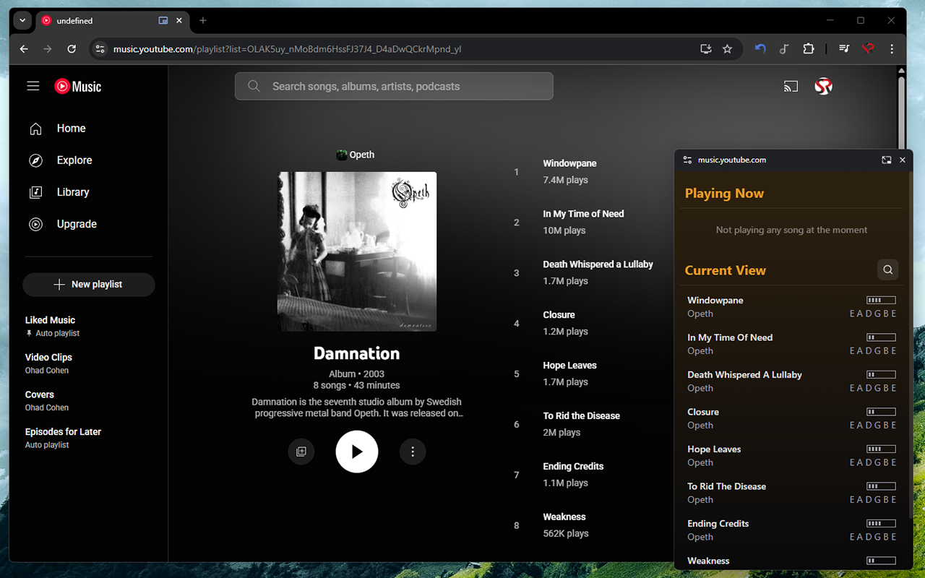
Task: Click the blue undo arrow extension icon
Action: point(760,49)
